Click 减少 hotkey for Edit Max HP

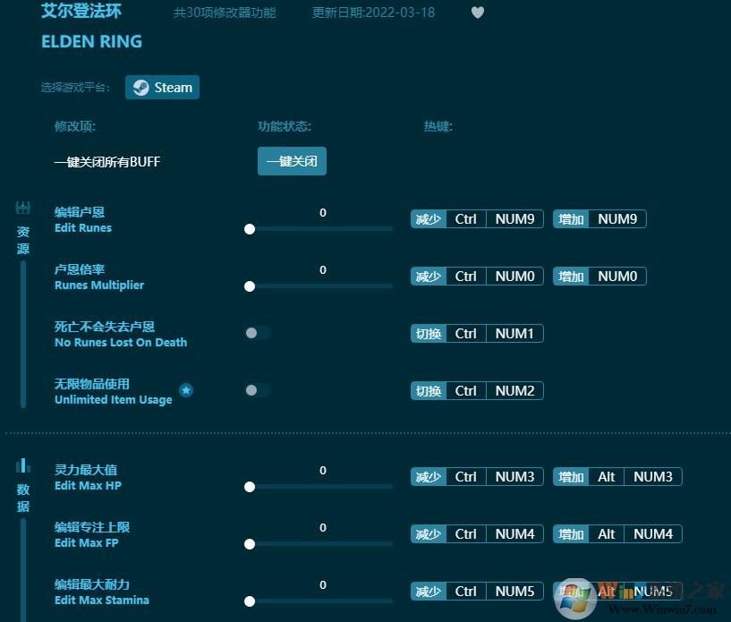click(x=429, y=477)
